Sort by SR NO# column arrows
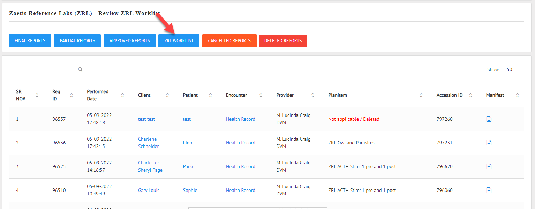Viewport: 535px width, 209px height. [x=37, y=95]
